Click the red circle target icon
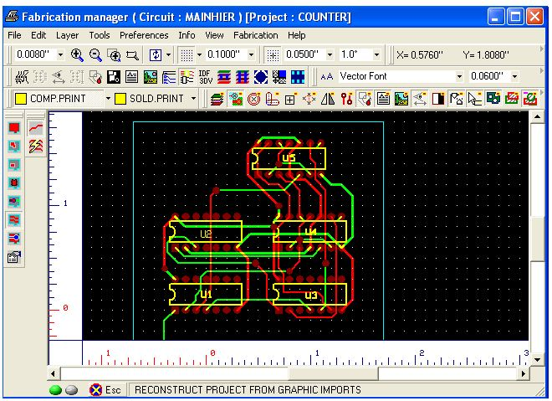The width and height of the screenshot is (552, 401). tap(253, 99)
